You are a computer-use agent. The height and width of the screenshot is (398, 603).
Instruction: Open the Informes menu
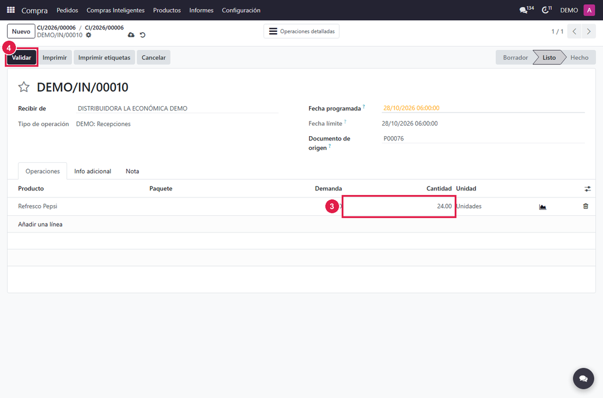click(x=201, y=11)
